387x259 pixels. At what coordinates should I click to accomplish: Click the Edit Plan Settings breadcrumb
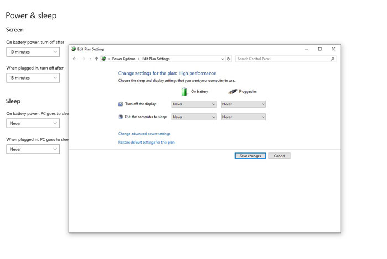pos(156,59)
